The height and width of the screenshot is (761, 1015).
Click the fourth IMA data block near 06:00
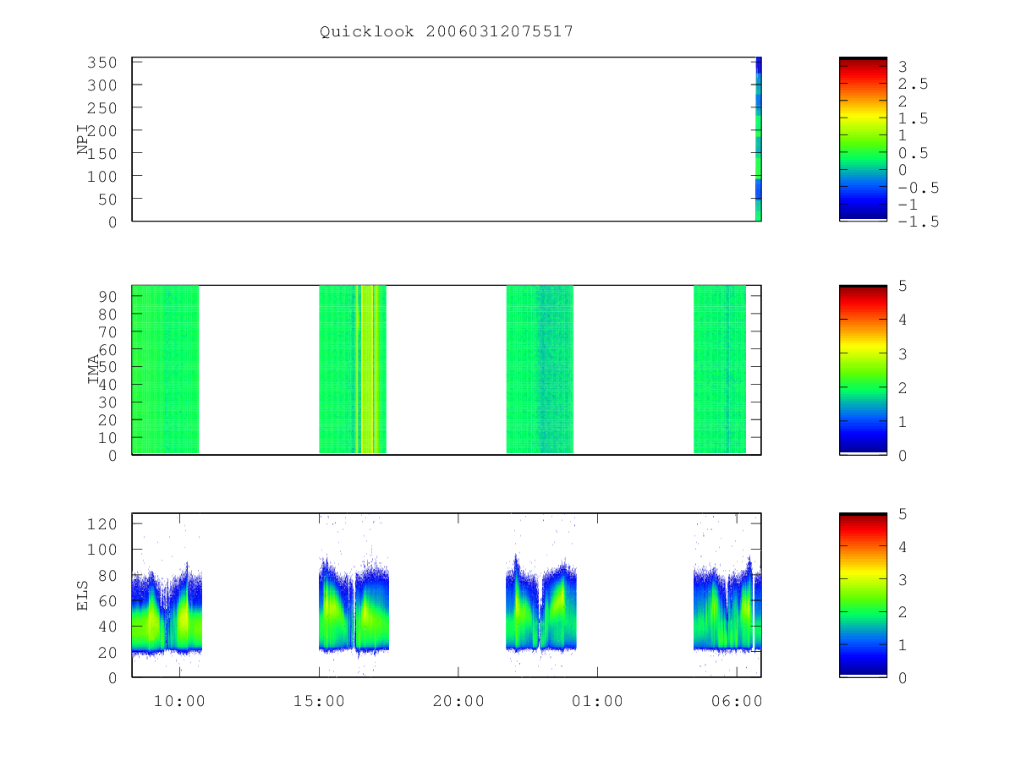pyautogui.click(x=720, y=370)
